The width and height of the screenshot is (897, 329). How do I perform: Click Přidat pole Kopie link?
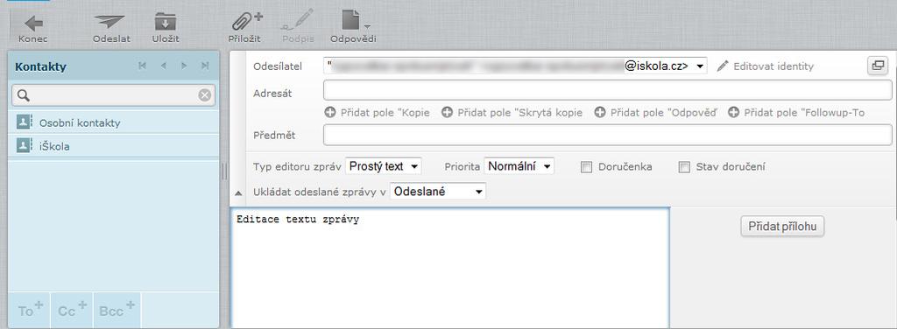385,113
